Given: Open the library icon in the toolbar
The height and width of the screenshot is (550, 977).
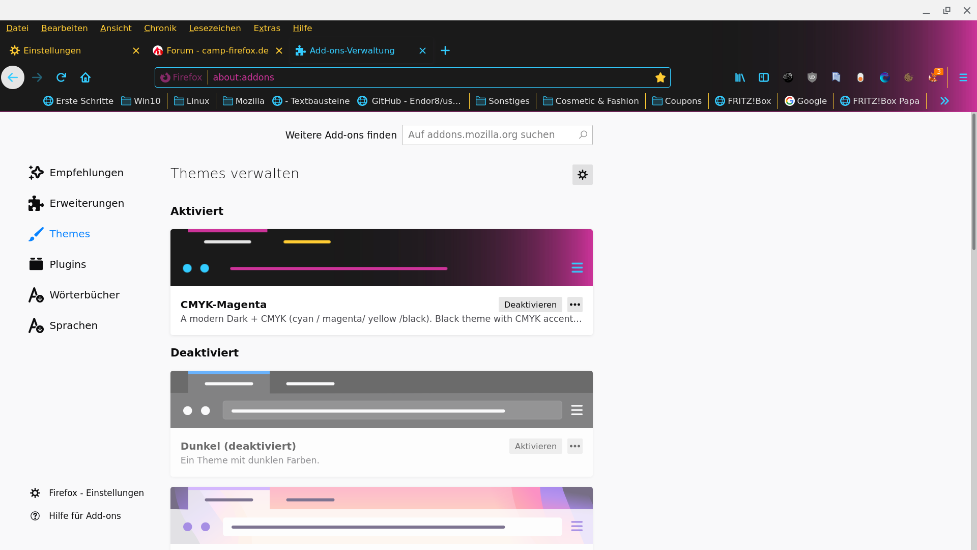Looking at the screenshot, I should (739, 77).
